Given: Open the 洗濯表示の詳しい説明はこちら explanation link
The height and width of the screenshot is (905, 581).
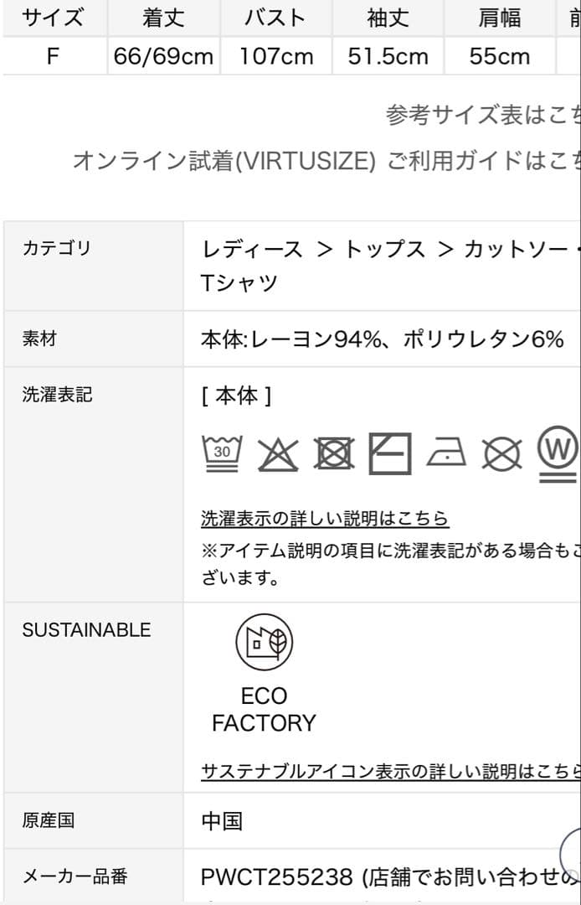Looking at the screenshot, I should 325,518.
